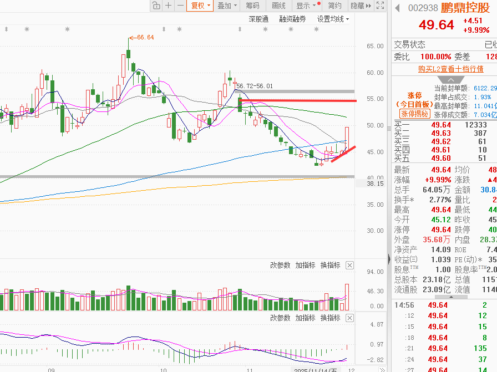Open the 叠加 overlay dropdown

(227, 6)
